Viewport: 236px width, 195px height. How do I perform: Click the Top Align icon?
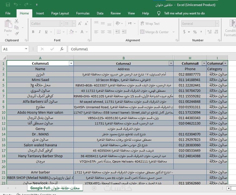pos(96,23)
